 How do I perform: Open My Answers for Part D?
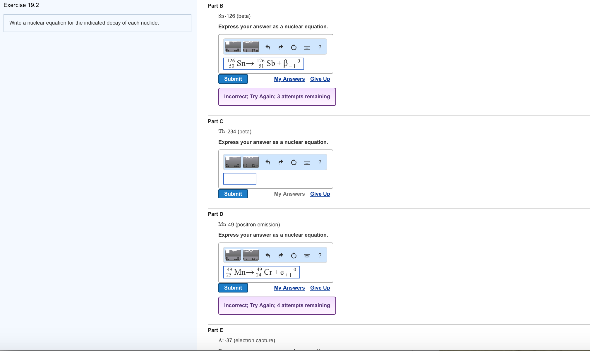pyautogui.click(x=289, y=288)
